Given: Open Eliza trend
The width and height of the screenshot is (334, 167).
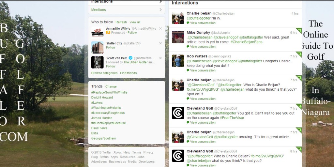Looking at the screenshot, I should point(95,133).
